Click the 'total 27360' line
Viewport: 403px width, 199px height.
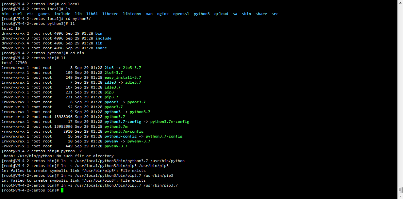click(14, 63)
